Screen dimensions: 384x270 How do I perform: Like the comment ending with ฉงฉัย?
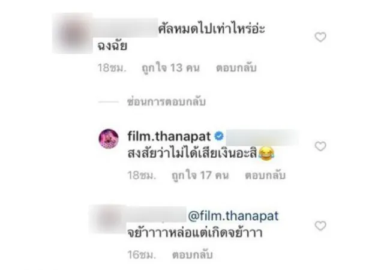coord(320,37)
